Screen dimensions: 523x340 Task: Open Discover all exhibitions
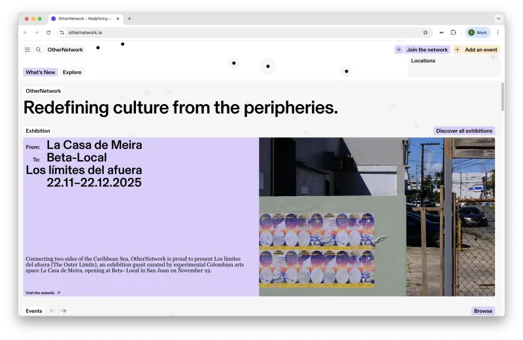464,131
